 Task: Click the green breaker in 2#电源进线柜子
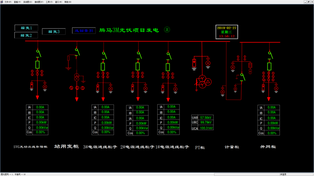pos(138,66)
